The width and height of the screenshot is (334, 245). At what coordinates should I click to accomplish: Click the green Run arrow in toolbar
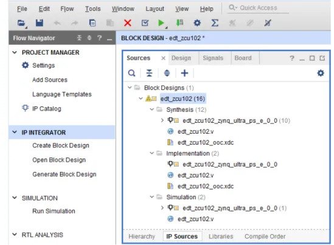tap(161, 23)
